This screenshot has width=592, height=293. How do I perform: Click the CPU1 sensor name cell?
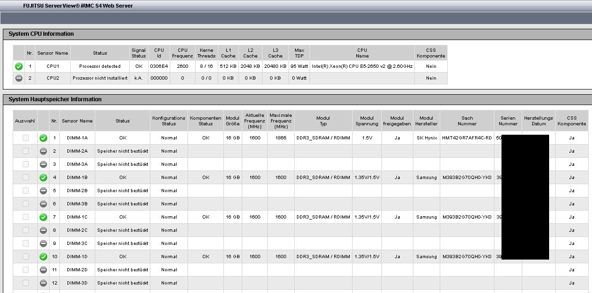(x=52, y=66)
